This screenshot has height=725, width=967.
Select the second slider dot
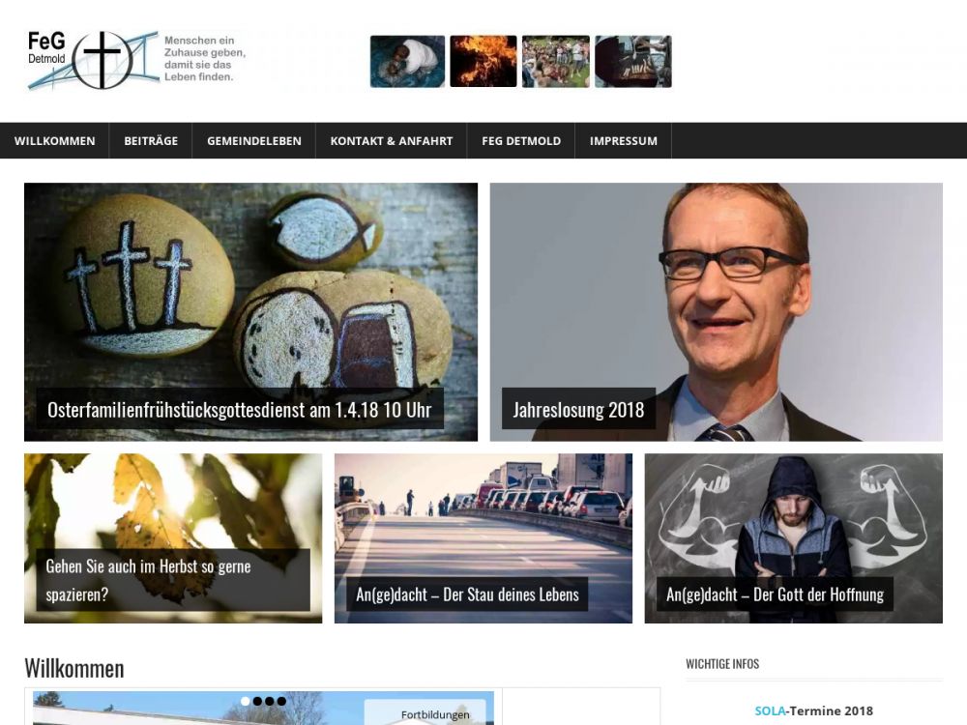pos(257,701)
